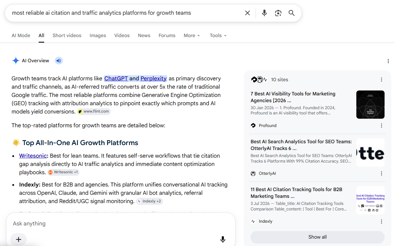Open three-dot menu for Indexly result
The width and height of the screenshot is (395, 246).
click(x=381, y=221)
